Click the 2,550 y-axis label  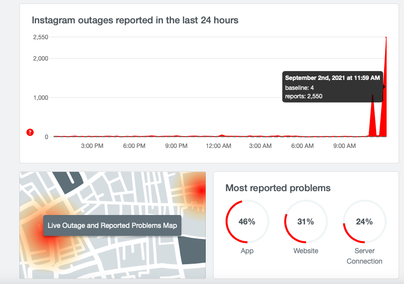40,37
